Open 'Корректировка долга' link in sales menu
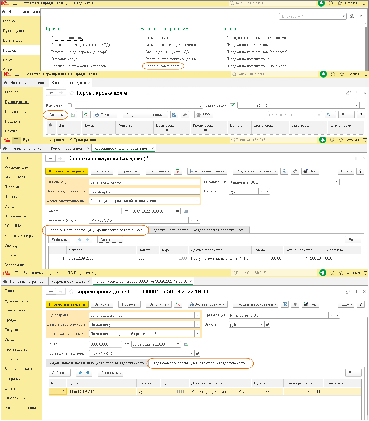The image size is (369, 421). 163,66
